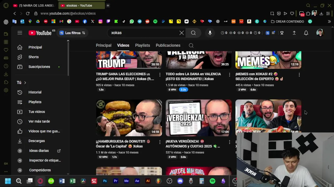
Task: Switch to the Principal channel tab
Action: pyautogui.click(x=104, y=45)
